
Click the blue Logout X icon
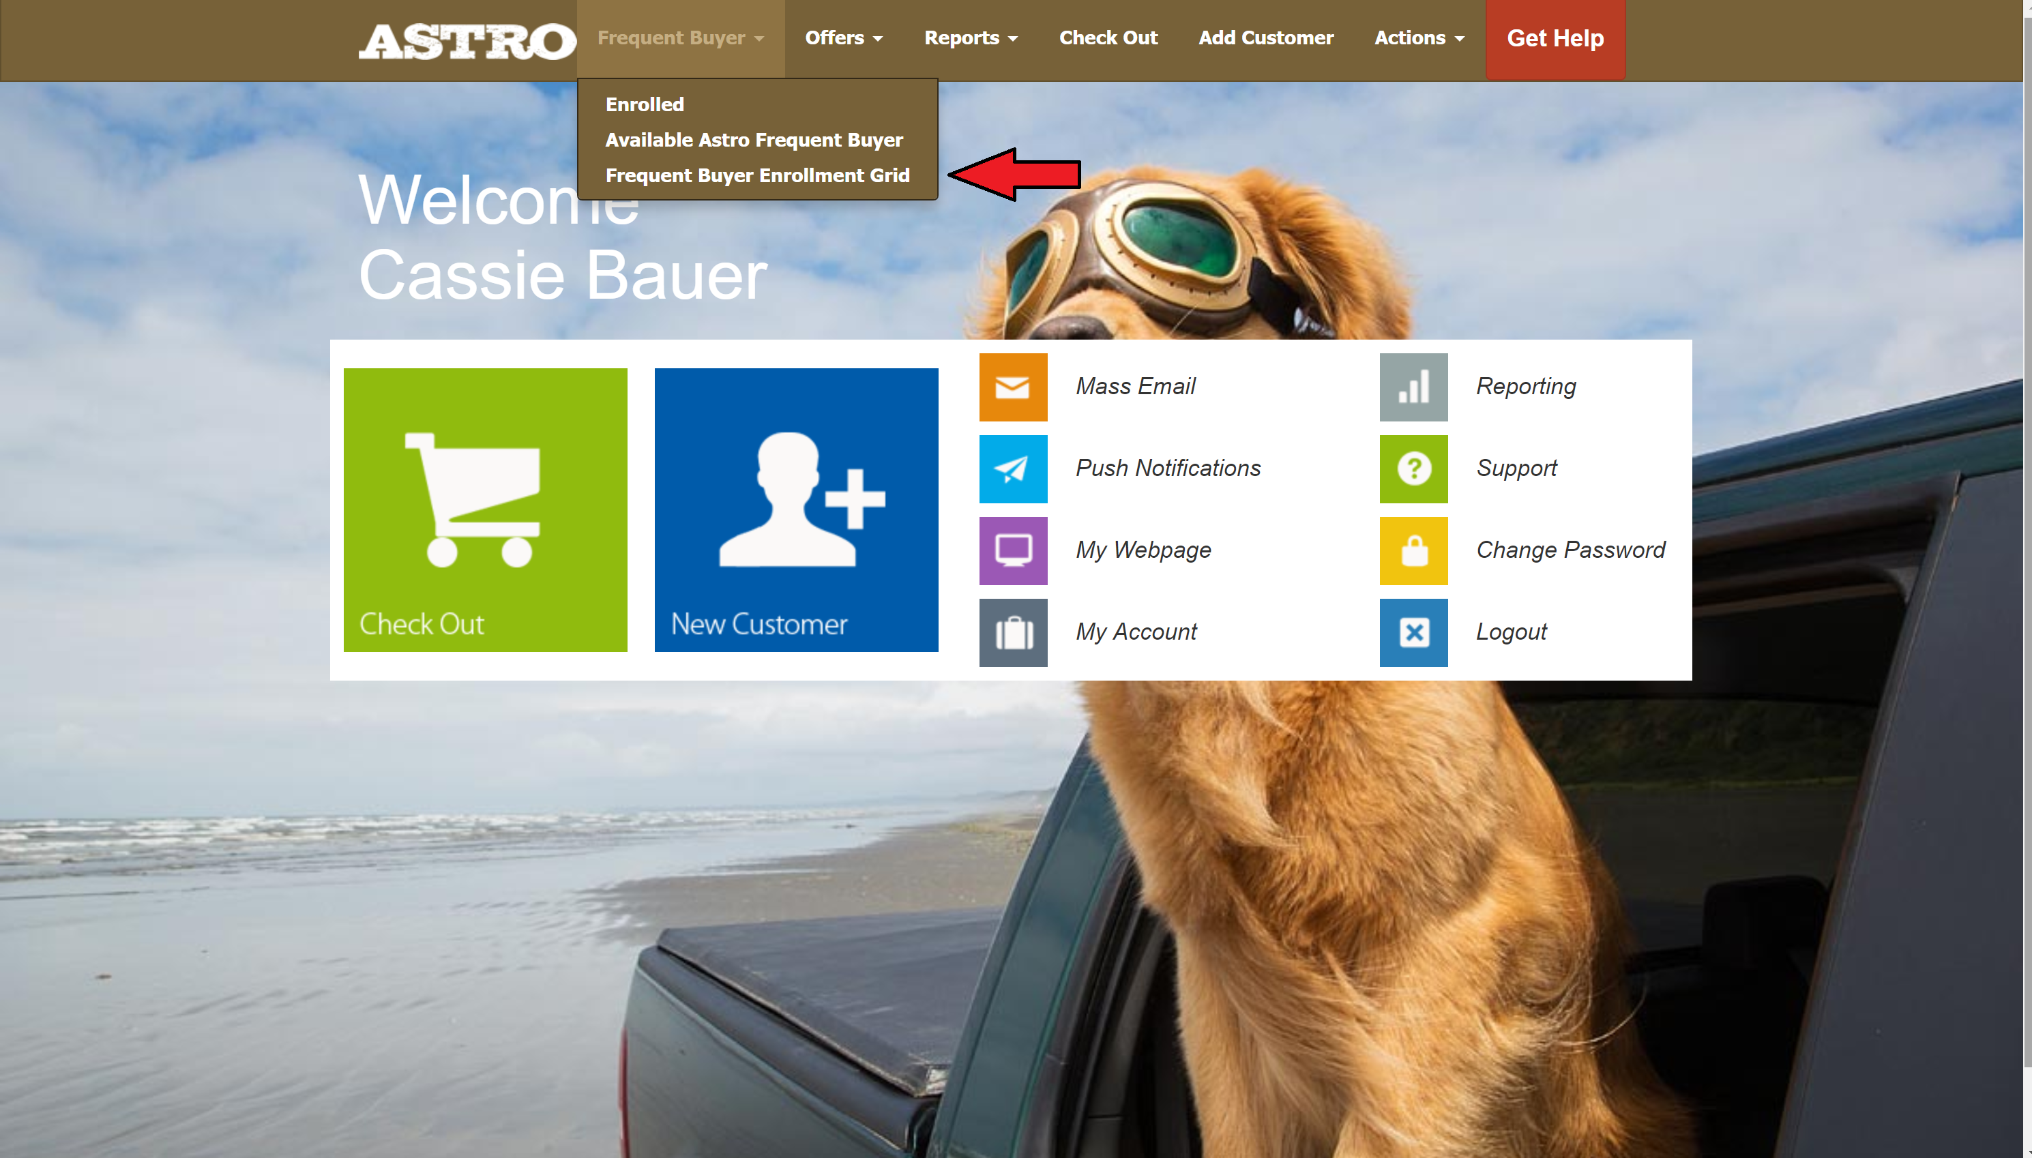(1413, 632)
